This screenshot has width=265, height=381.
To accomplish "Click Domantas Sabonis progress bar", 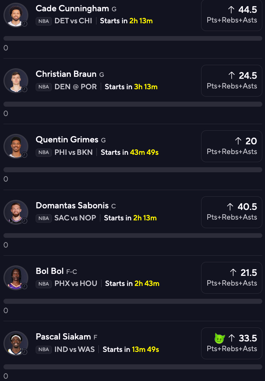I will click(133, 236).
